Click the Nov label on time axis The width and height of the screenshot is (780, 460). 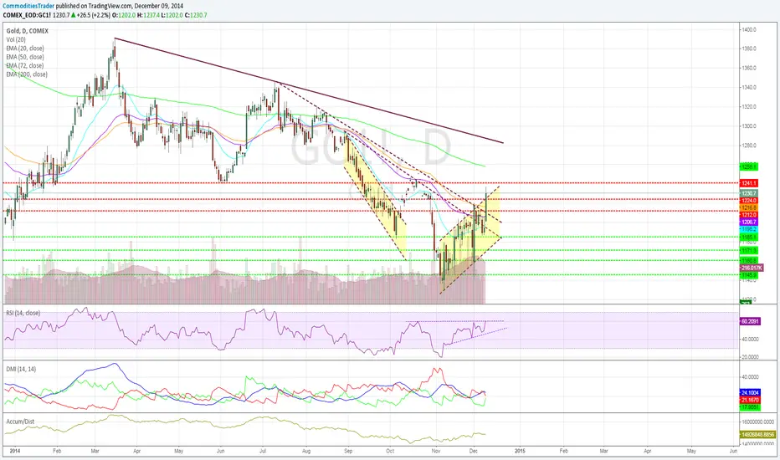[x=436, y=451]
